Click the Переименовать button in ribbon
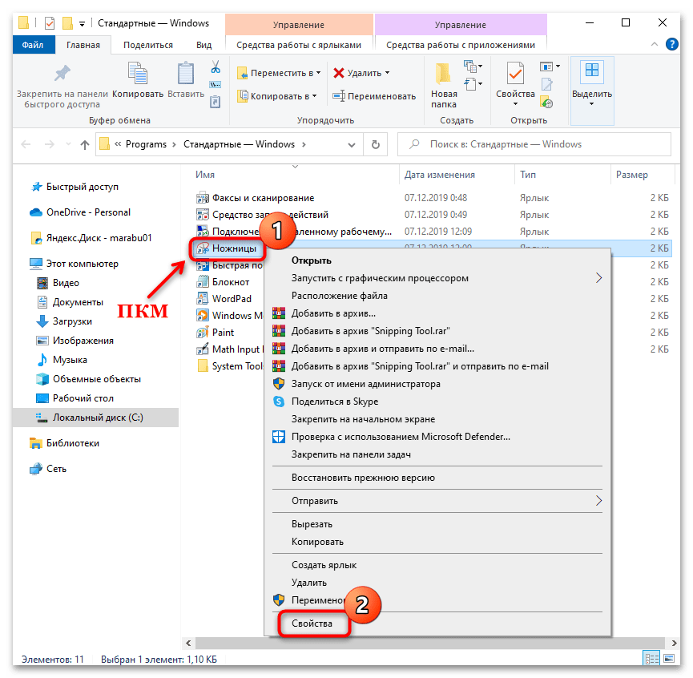 point(373,96)
